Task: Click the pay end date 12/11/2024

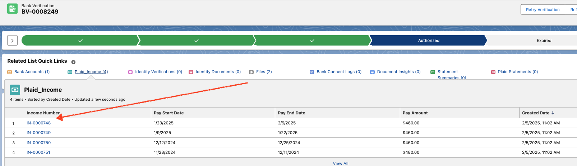Action: [288, 152]
